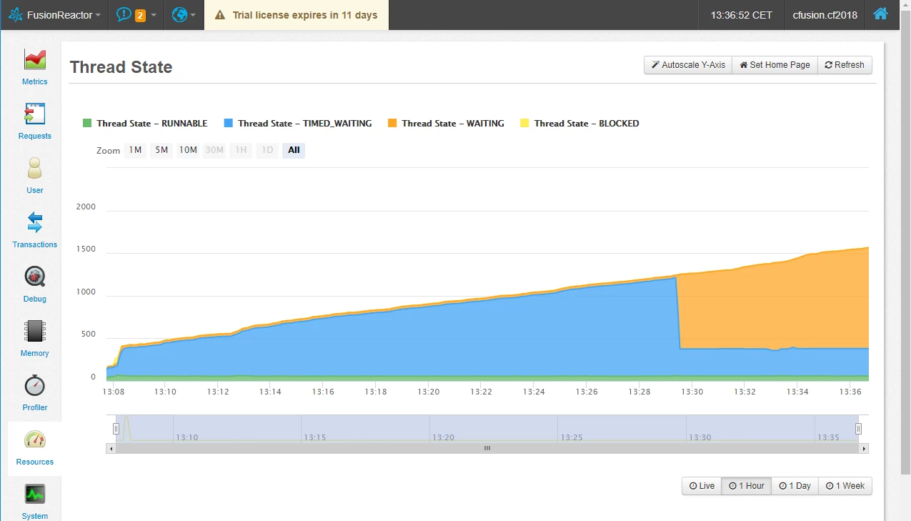This screenshot has height=521, width=911.
Task: Click the navigator scrollbar left arrow
Action: pos(111,448)
